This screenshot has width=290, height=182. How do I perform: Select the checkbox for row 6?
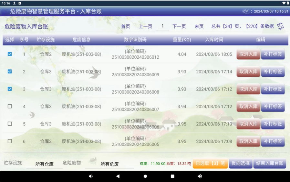pyautogui.click(x=10, y=141)
